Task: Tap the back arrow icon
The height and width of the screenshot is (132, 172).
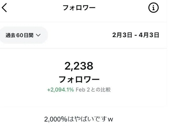Action: click(4, 8)
